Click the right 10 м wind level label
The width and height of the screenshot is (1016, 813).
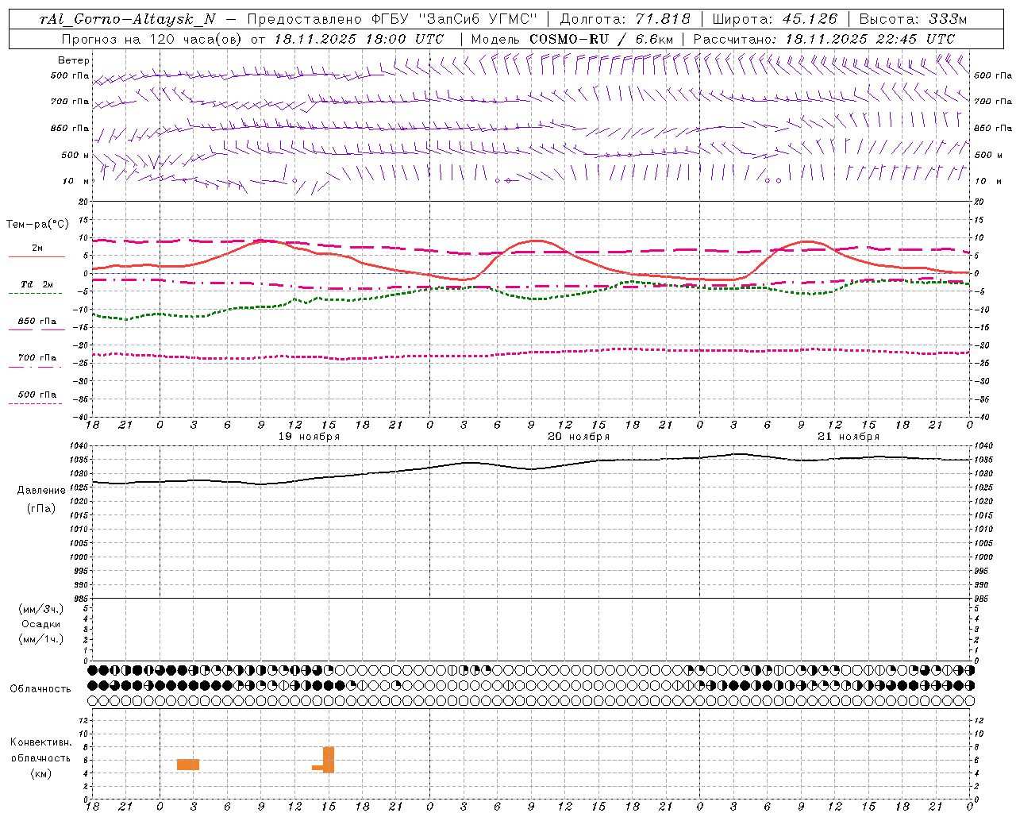tap(987, 181)
